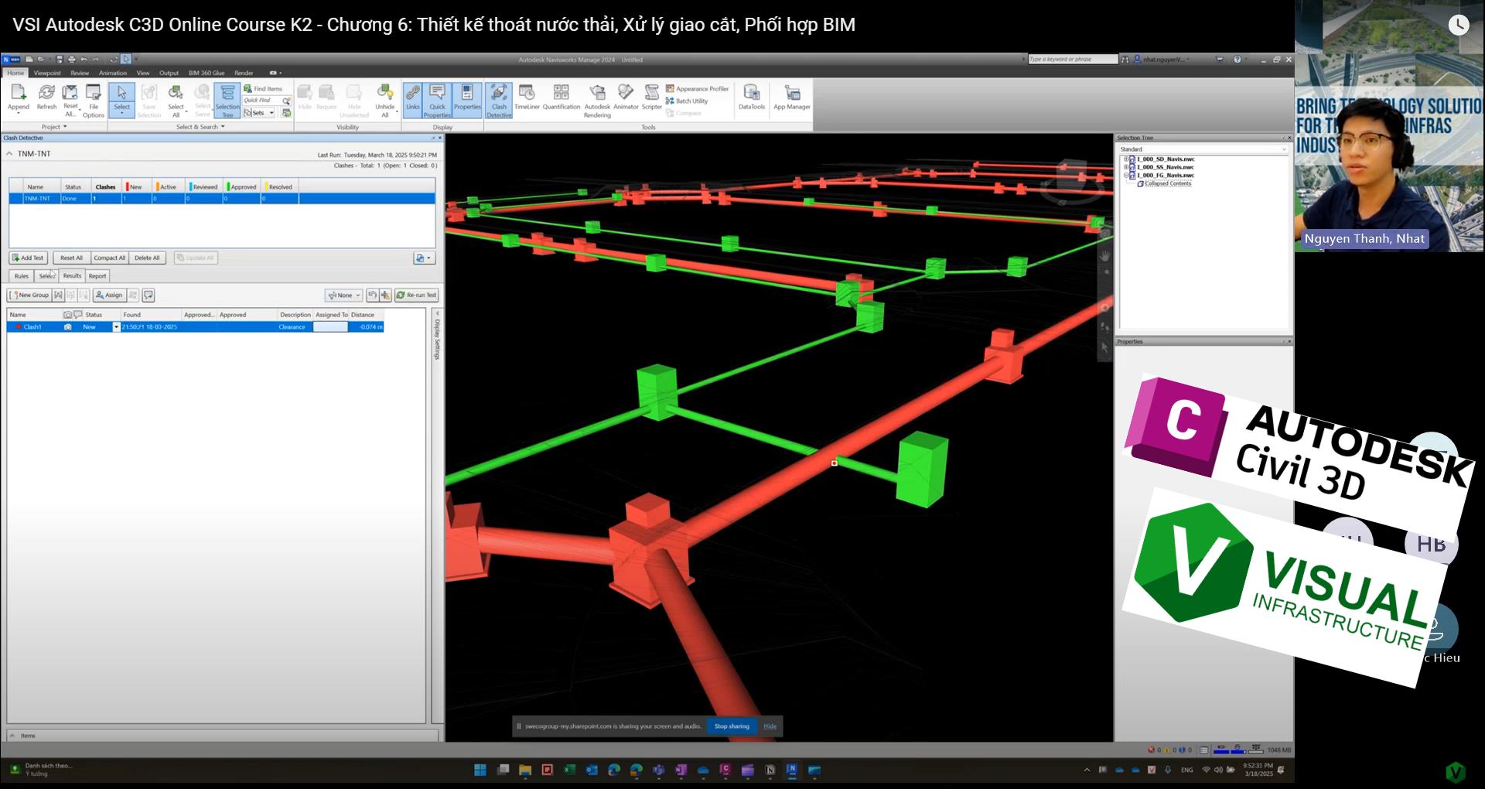Refresh the project with Refresh icon
1485x789 pixels.
tap(46, 98)
